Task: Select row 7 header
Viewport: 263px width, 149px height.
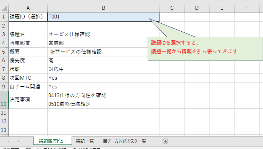Action: coord(4,69)
